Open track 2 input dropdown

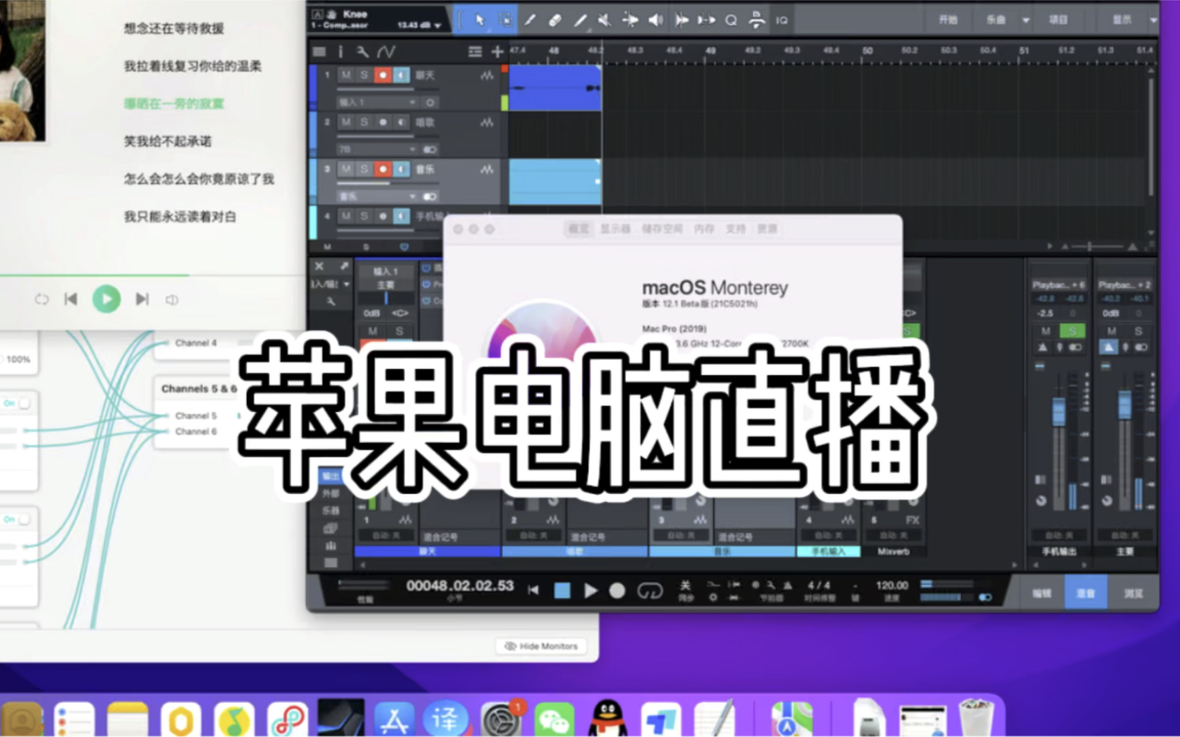point(377,149)
